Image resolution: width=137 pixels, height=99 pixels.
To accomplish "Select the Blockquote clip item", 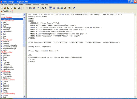I will point(7,56).
